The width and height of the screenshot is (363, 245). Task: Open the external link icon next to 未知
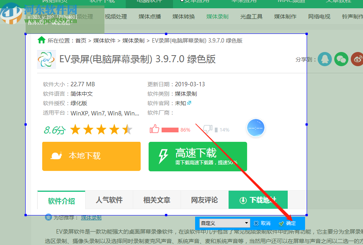coord(190,103)
